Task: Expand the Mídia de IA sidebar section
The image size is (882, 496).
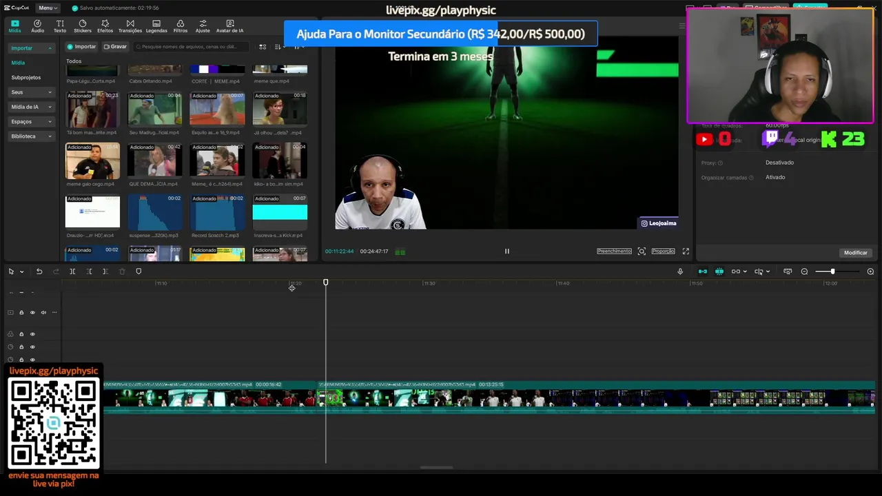Action: coord(32,107)
